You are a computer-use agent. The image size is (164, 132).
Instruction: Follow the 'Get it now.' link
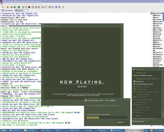tap(82, 86)
